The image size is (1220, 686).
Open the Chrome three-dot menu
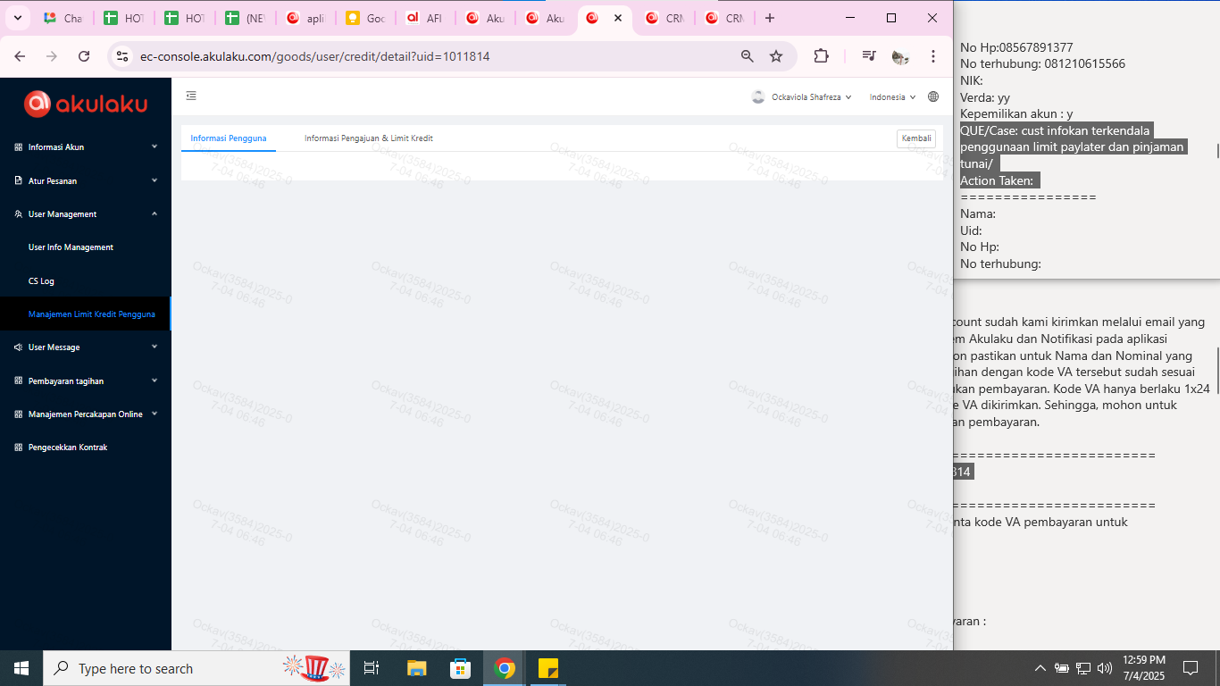pos(933,56)
